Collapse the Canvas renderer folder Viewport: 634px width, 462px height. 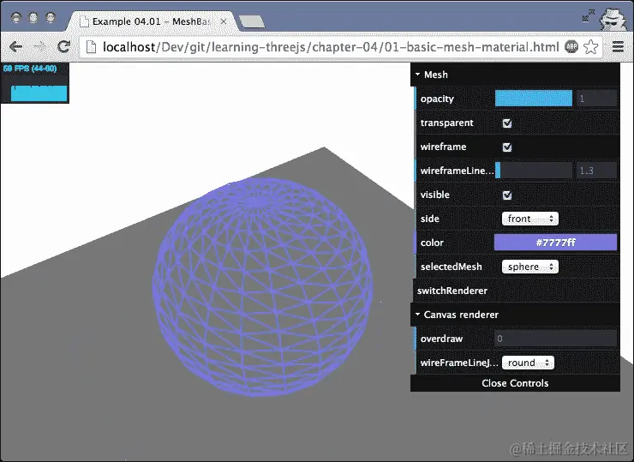click(x=515, y=315)
